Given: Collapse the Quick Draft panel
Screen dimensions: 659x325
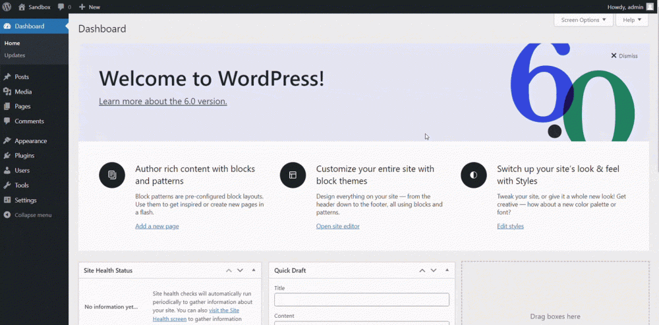Looking at the screenshot, I should coord(447,270).
